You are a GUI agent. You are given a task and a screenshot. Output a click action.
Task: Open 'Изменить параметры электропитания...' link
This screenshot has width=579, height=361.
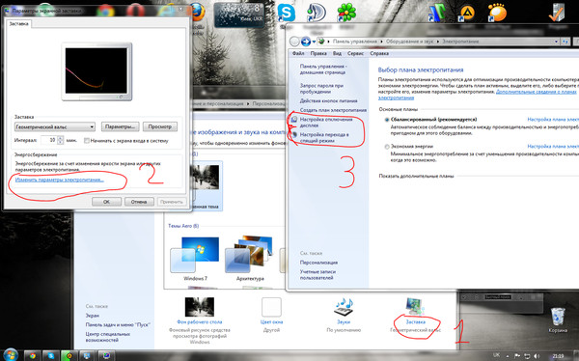[x=60, y=180]
